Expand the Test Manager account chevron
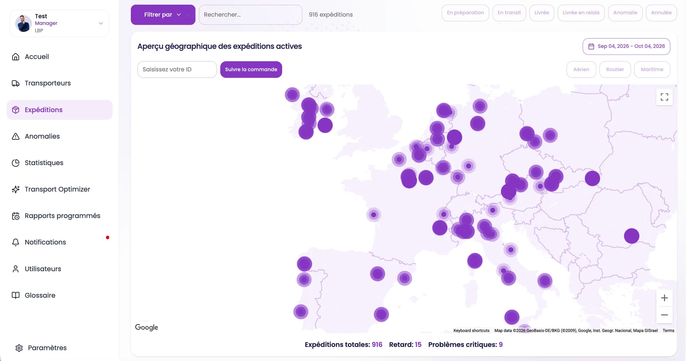 pos(101,24)
